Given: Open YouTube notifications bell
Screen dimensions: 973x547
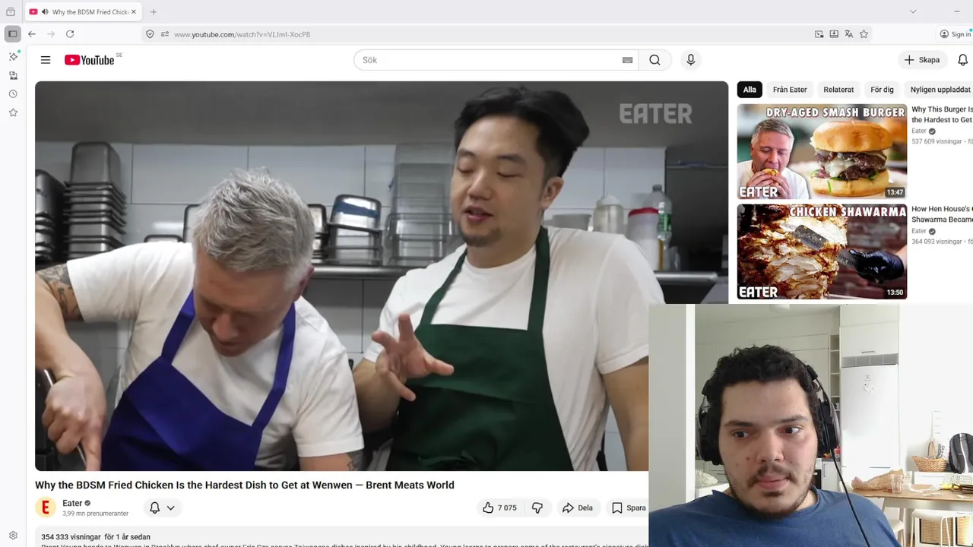Looking at the screenshot, I should pos(962,60).
